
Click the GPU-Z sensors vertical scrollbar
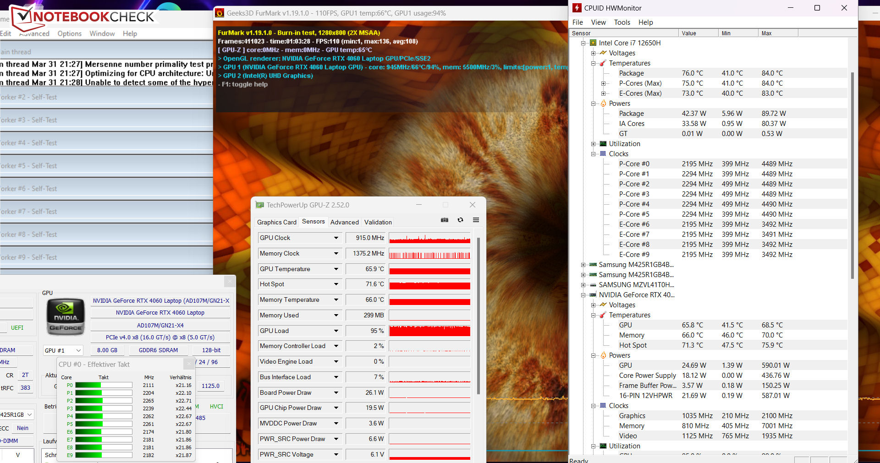click(x=478, y=316)
